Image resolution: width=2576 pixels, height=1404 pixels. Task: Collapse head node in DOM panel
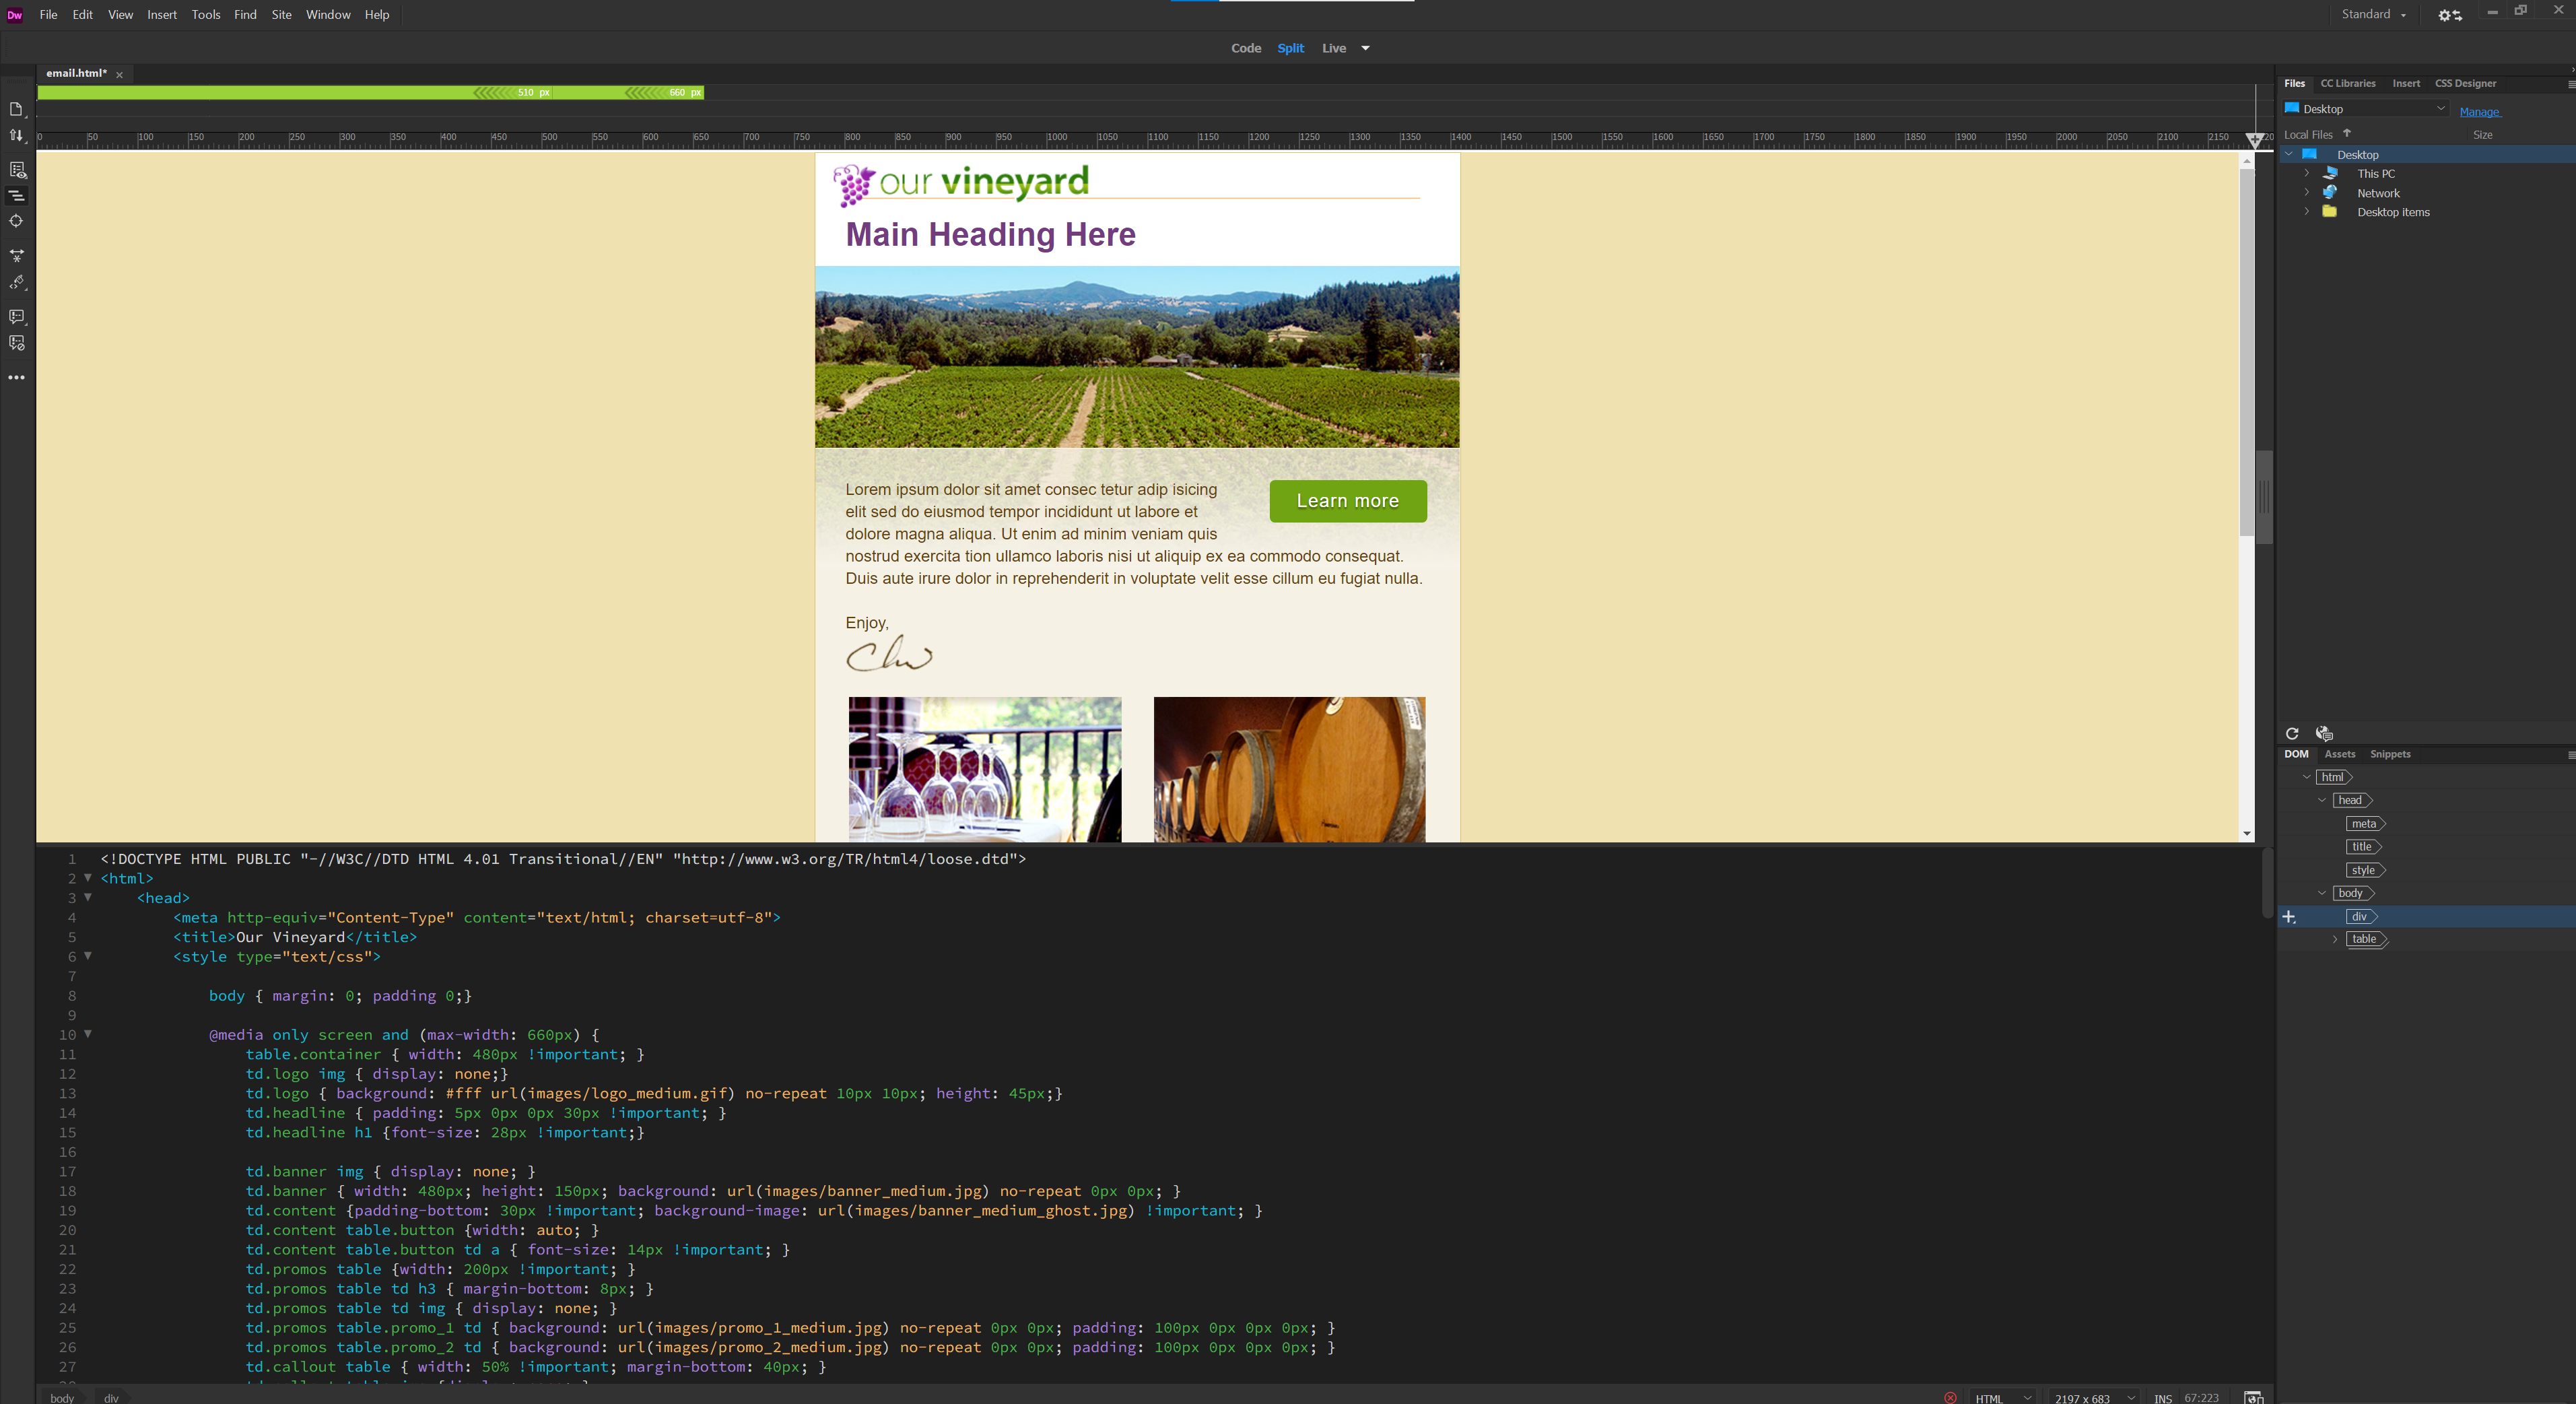tap(2322, 800)
